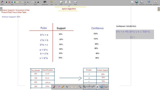The image size is (160, 90).
Task: Click the Items/Products table header
Action: 48,70
